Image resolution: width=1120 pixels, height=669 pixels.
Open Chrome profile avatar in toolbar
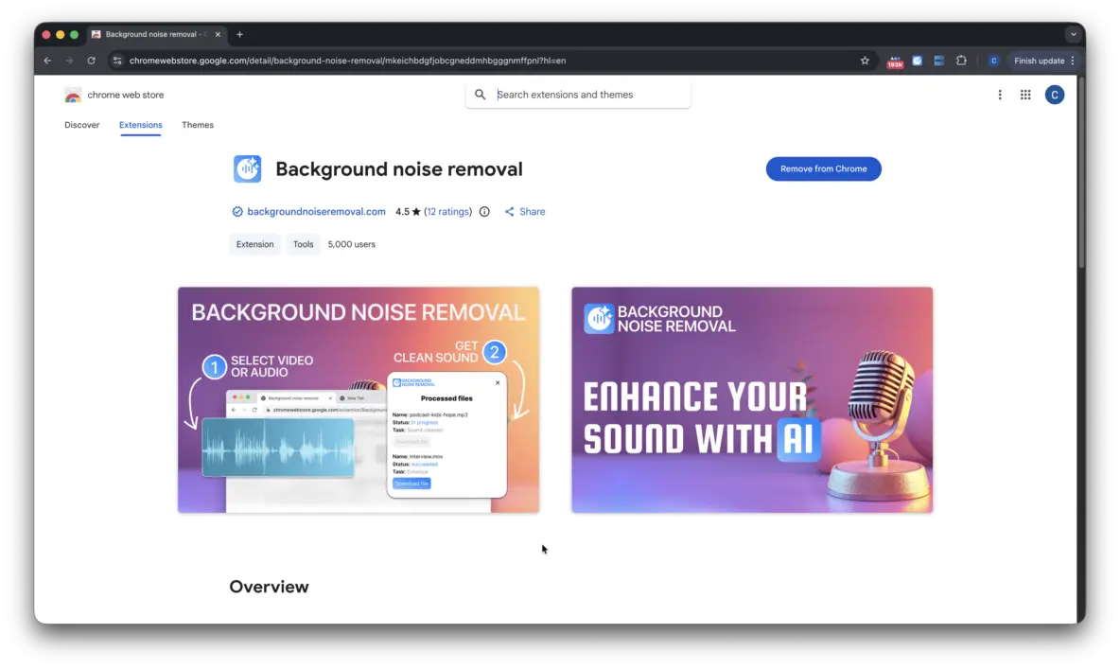[993, 61]
